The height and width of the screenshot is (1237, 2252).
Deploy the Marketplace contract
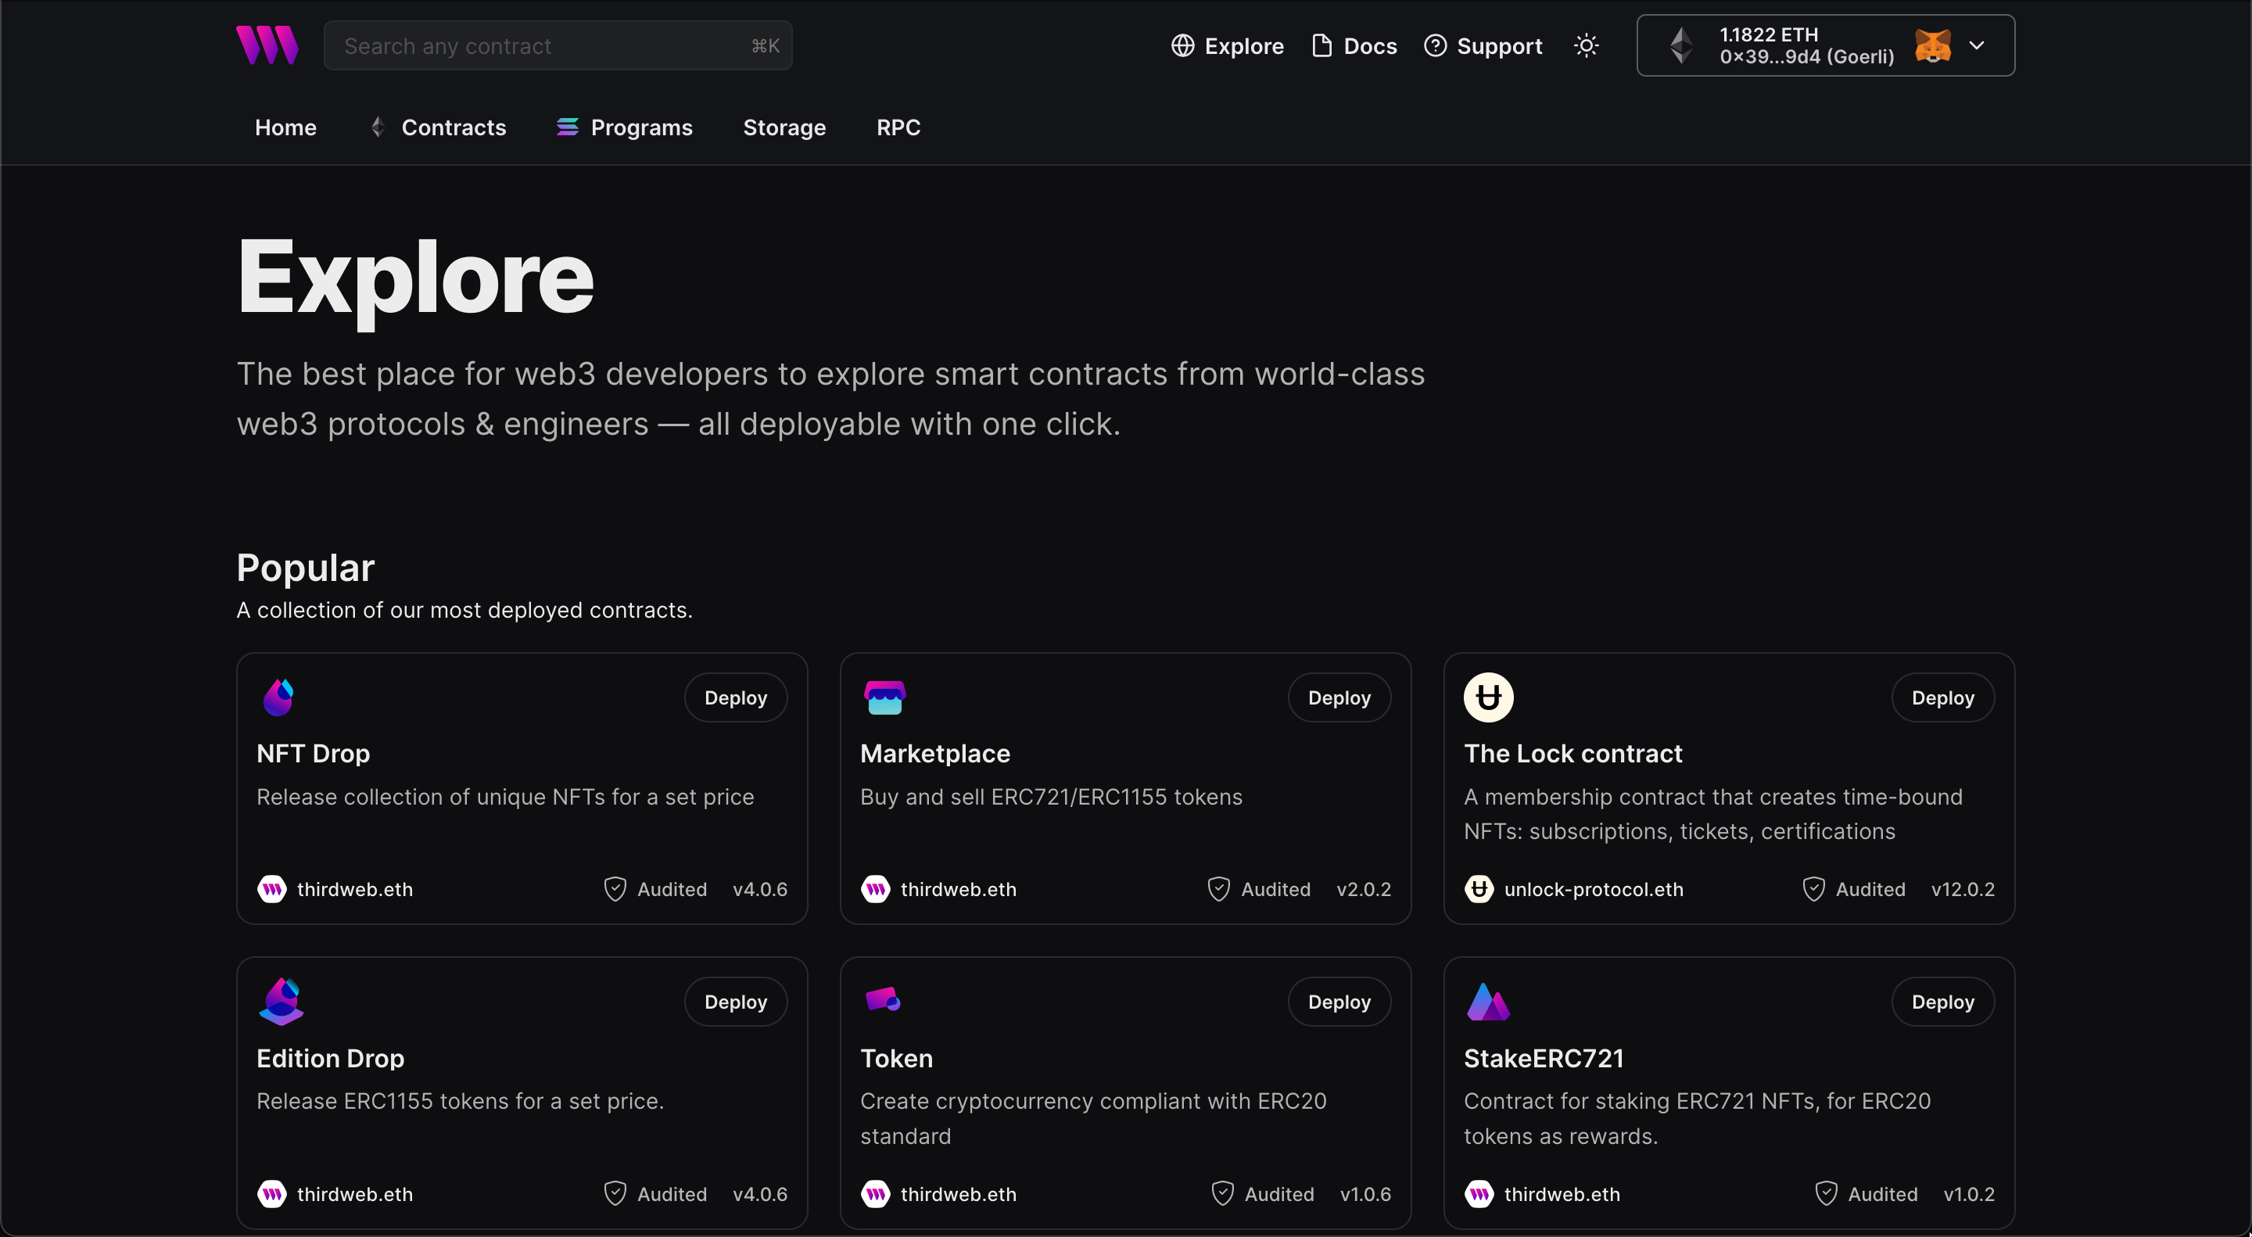click(1339, 697)
